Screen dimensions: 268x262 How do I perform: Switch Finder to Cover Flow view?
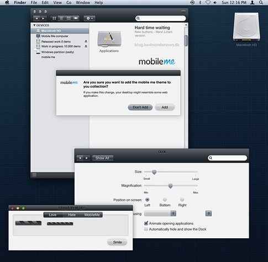[76, 18]
